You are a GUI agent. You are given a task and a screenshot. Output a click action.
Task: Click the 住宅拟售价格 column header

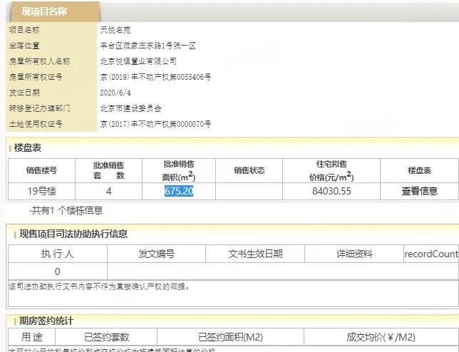(x=331, y=170)
